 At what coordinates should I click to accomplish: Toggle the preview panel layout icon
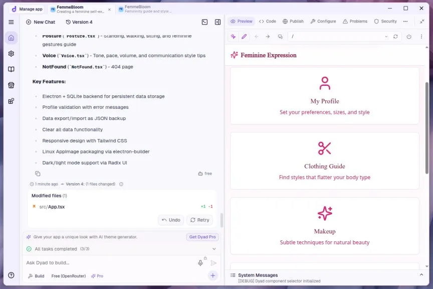tap(218, 22)
